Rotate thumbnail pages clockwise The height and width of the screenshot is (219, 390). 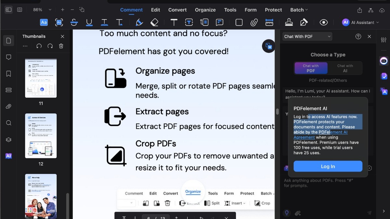50,46
